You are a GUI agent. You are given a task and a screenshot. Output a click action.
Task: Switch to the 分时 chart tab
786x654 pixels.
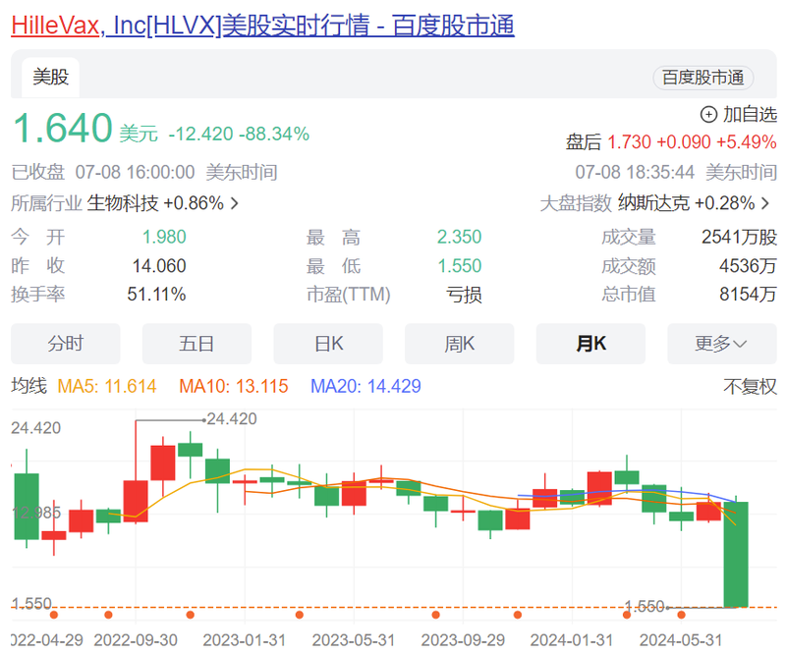pyautogui.click(x=66, y=344)
